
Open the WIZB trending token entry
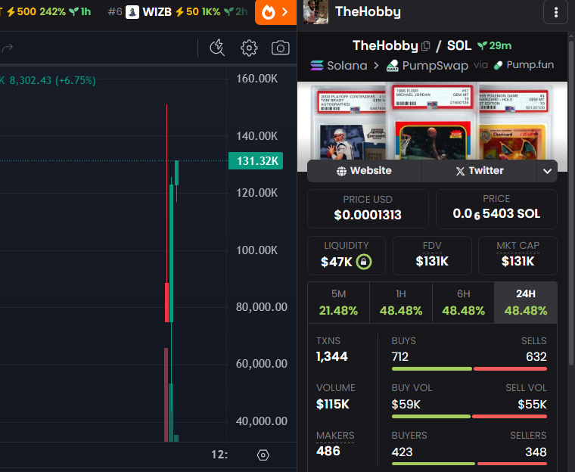click(178, 12)
